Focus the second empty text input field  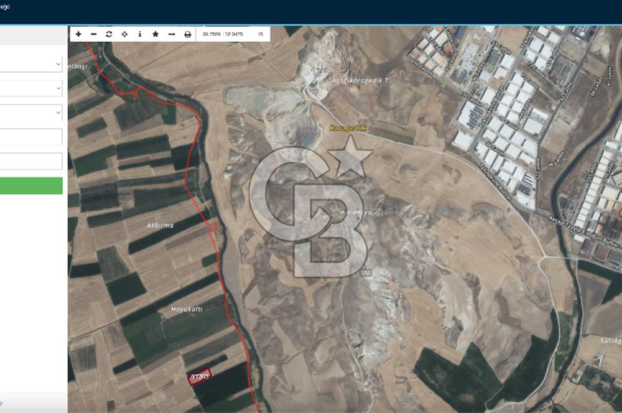pos(31,161)
